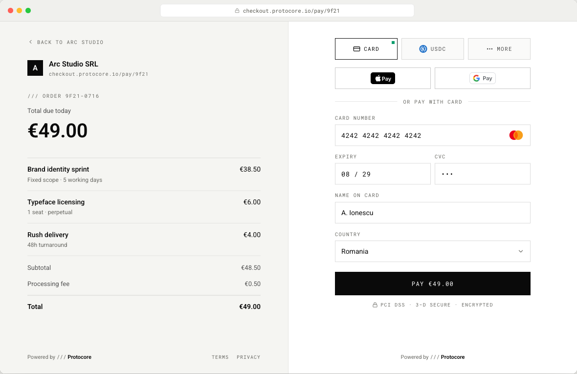Click the 'Arc Studio SRL' merchant name
577x374 pixels.
point(74,64)
